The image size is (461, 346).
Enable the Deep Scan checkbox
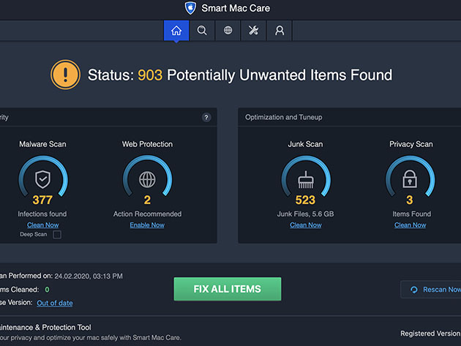[x=57, y=235]
